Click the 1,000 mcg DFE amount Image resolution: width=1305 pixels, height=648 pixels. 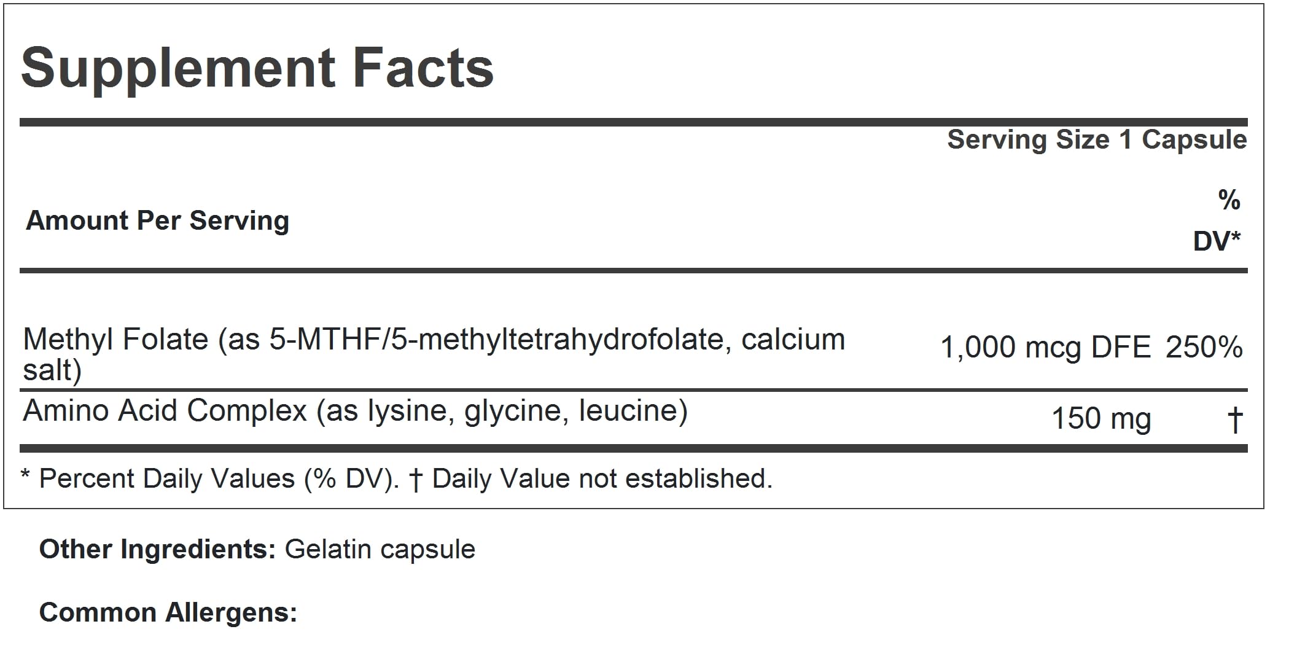click(x=1045, y=348)
